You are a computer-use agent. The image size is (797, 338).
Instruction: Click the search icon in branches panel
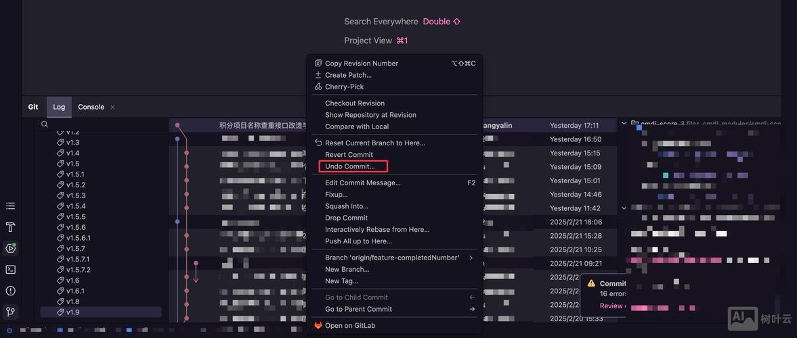[x=45, y=124]
